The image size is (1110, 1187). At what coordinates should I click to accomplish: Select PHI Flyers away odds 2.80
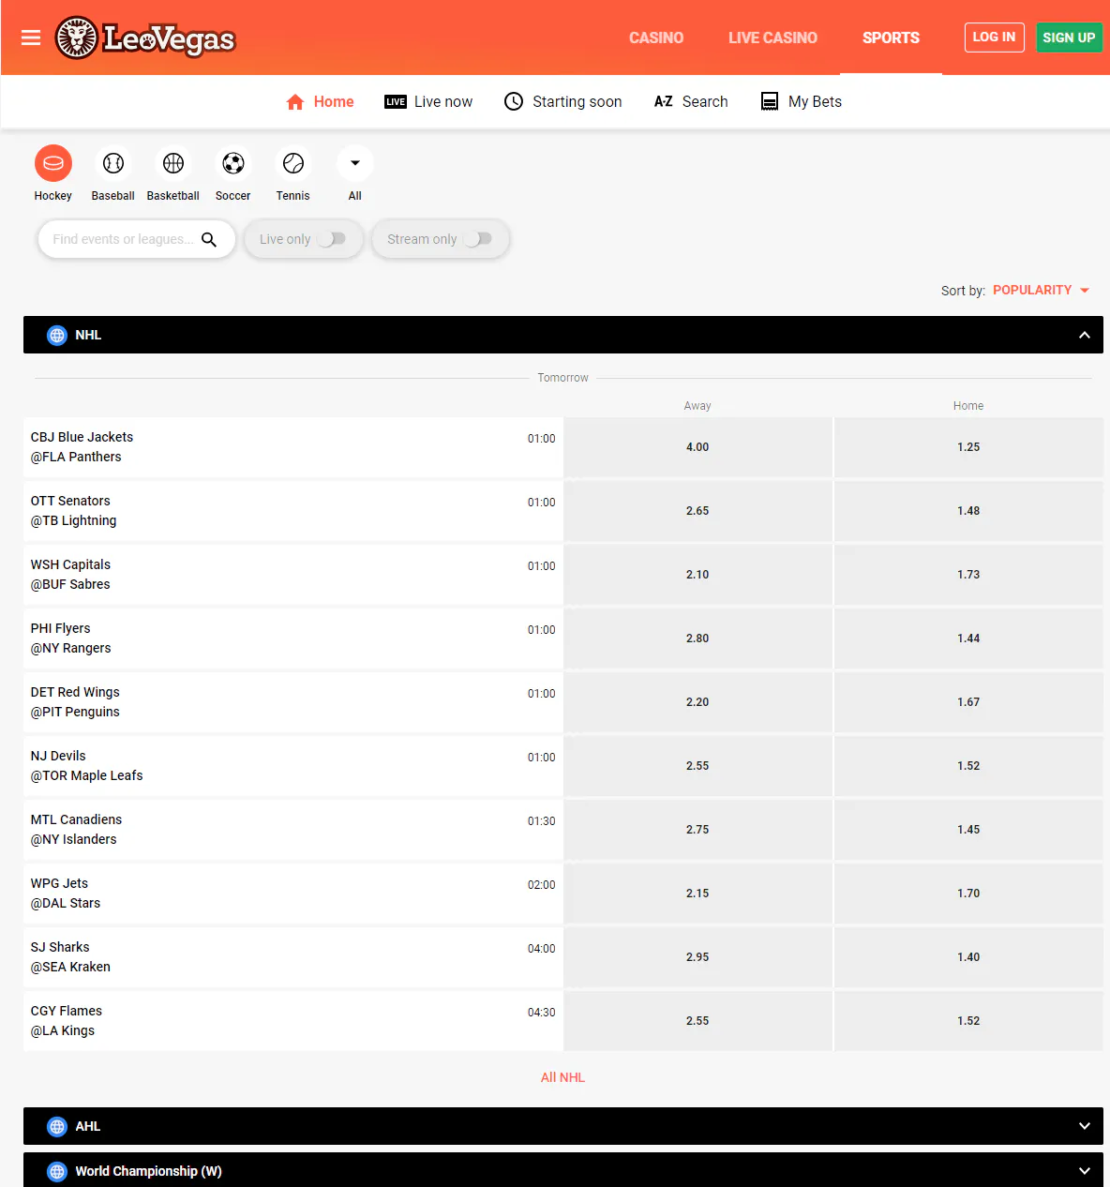tap(697, 639)
